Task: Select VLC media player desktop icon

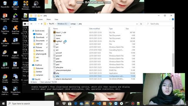Action: pyautogui.click(x=5, y=42)
